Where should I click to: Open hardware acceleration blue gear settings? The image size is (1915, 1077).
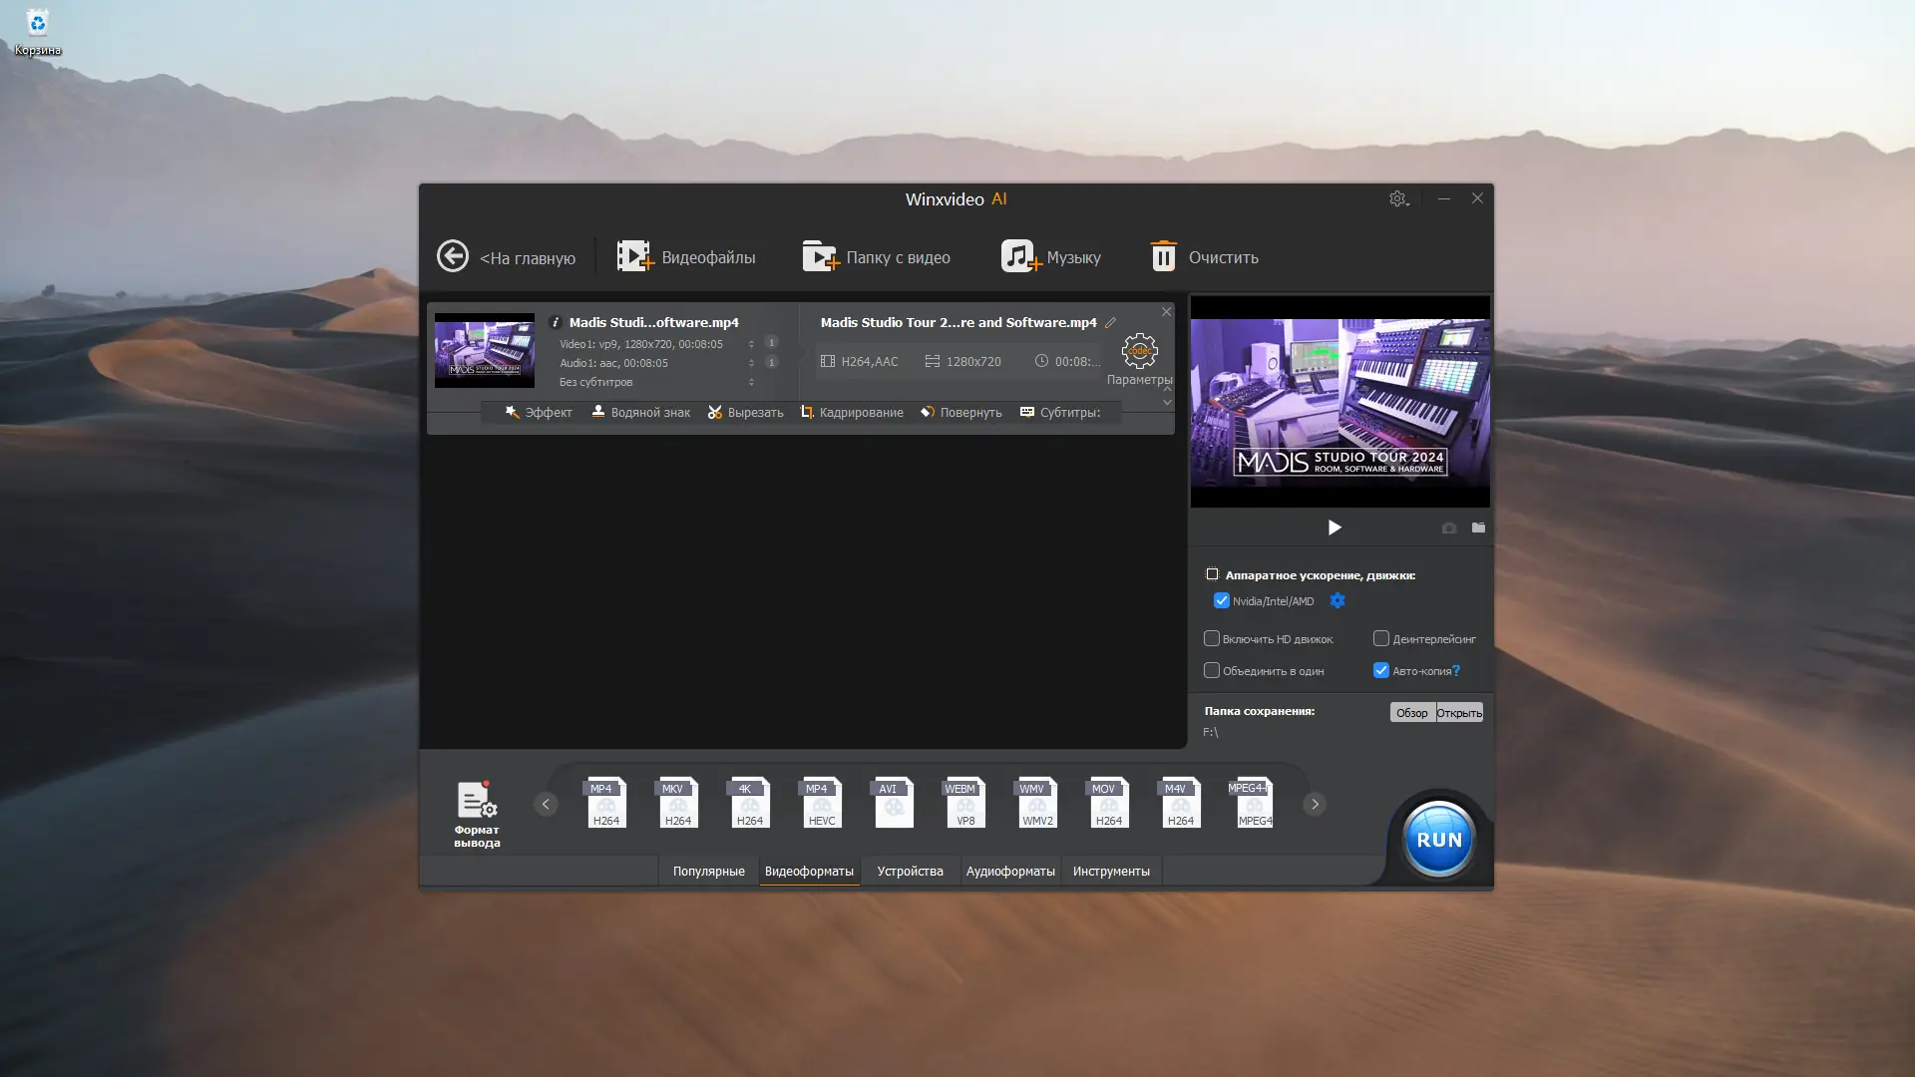pyautogui.click(x=1338, y=600)
